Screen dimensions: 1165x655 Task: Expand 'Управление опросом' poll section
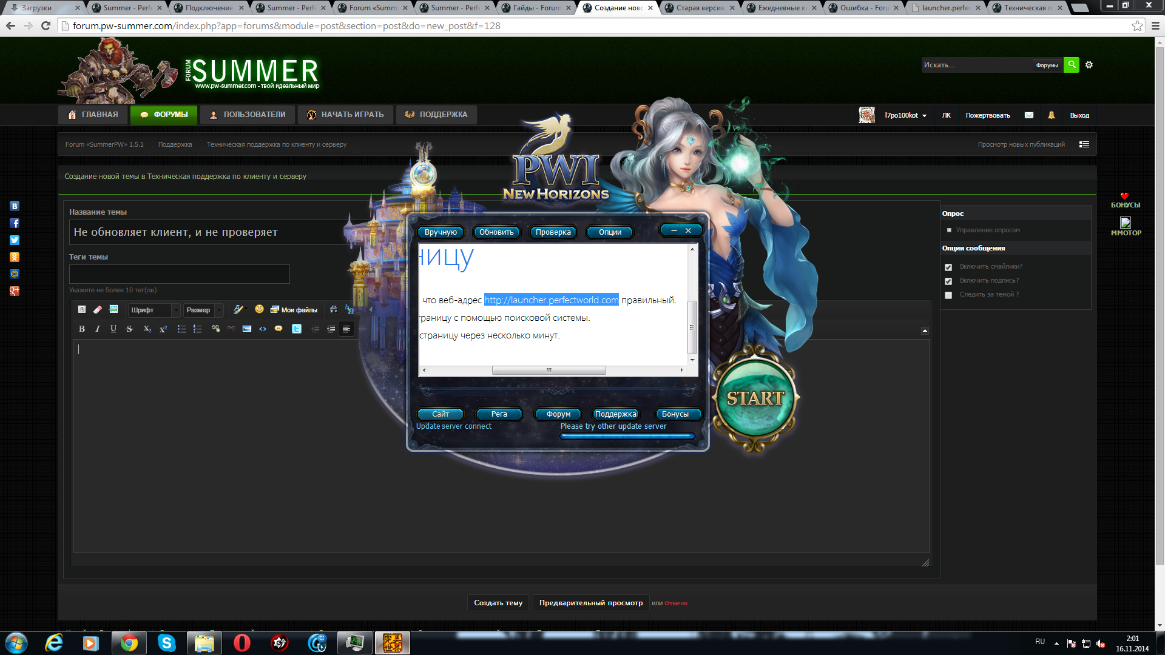(x=988, y=230)
